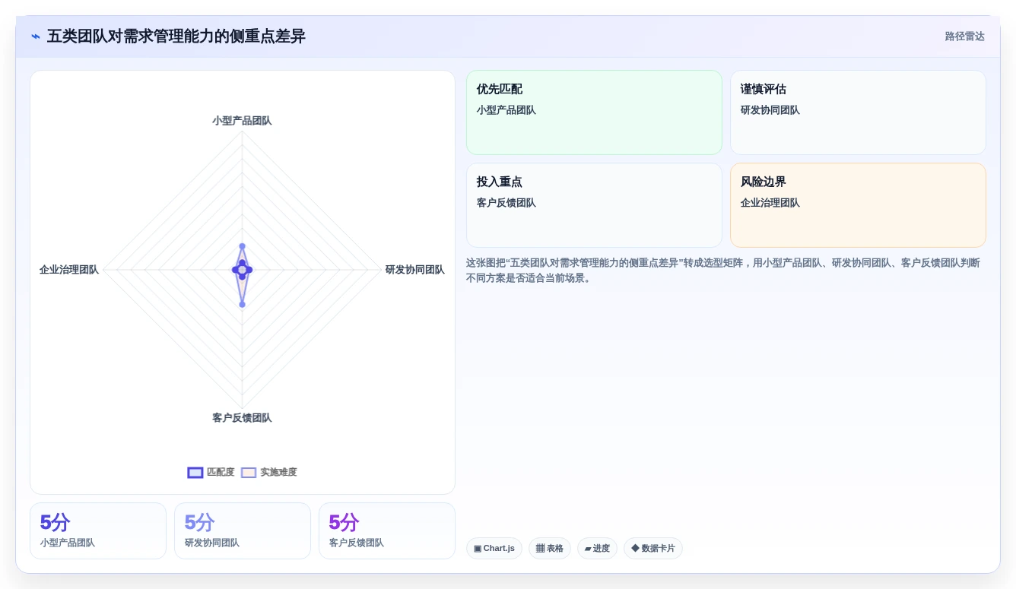Click the 研发协同团队 radar axis label

point(415,270)
